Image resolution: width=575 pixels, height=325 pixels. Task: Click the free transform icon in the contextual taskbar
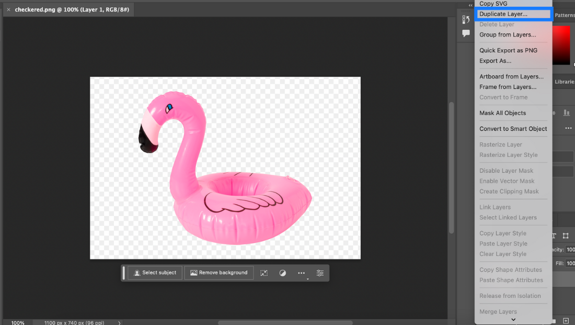[264, 273]
